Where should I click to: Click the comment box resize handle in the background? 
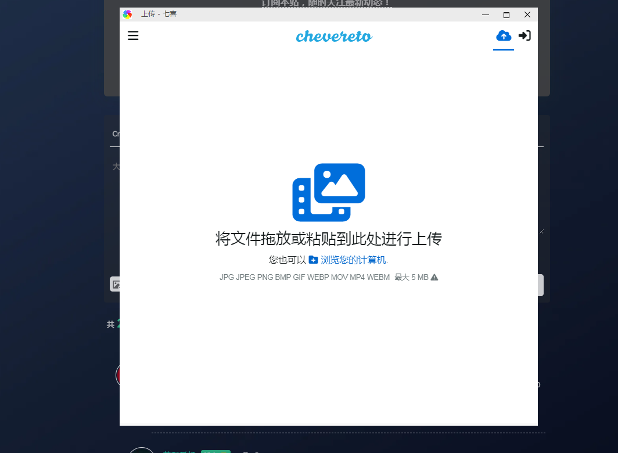pyautogui.click(x=541, y=231)
